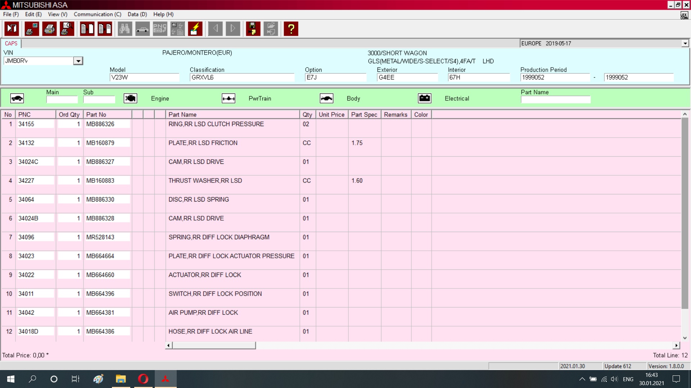Click the Engine category icon
This screenshot has height=388, width=691.
click(x=130, y=98)
